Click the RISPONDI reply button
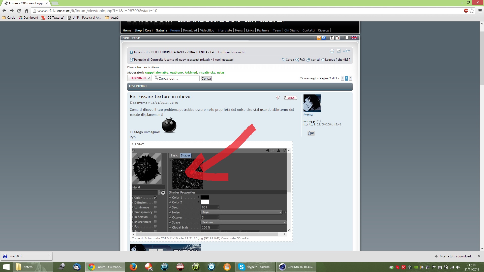Screen dimensions: 484x272 click(x=139, y=78)
